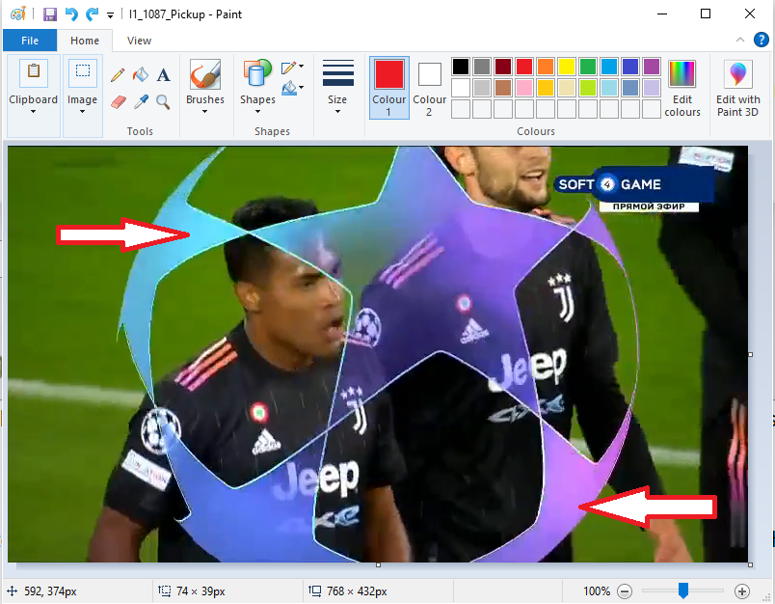This screenshot has width=775, height=604.
Task: Collapse the ribbon with the chevron
Action: (x=740, y=40)
